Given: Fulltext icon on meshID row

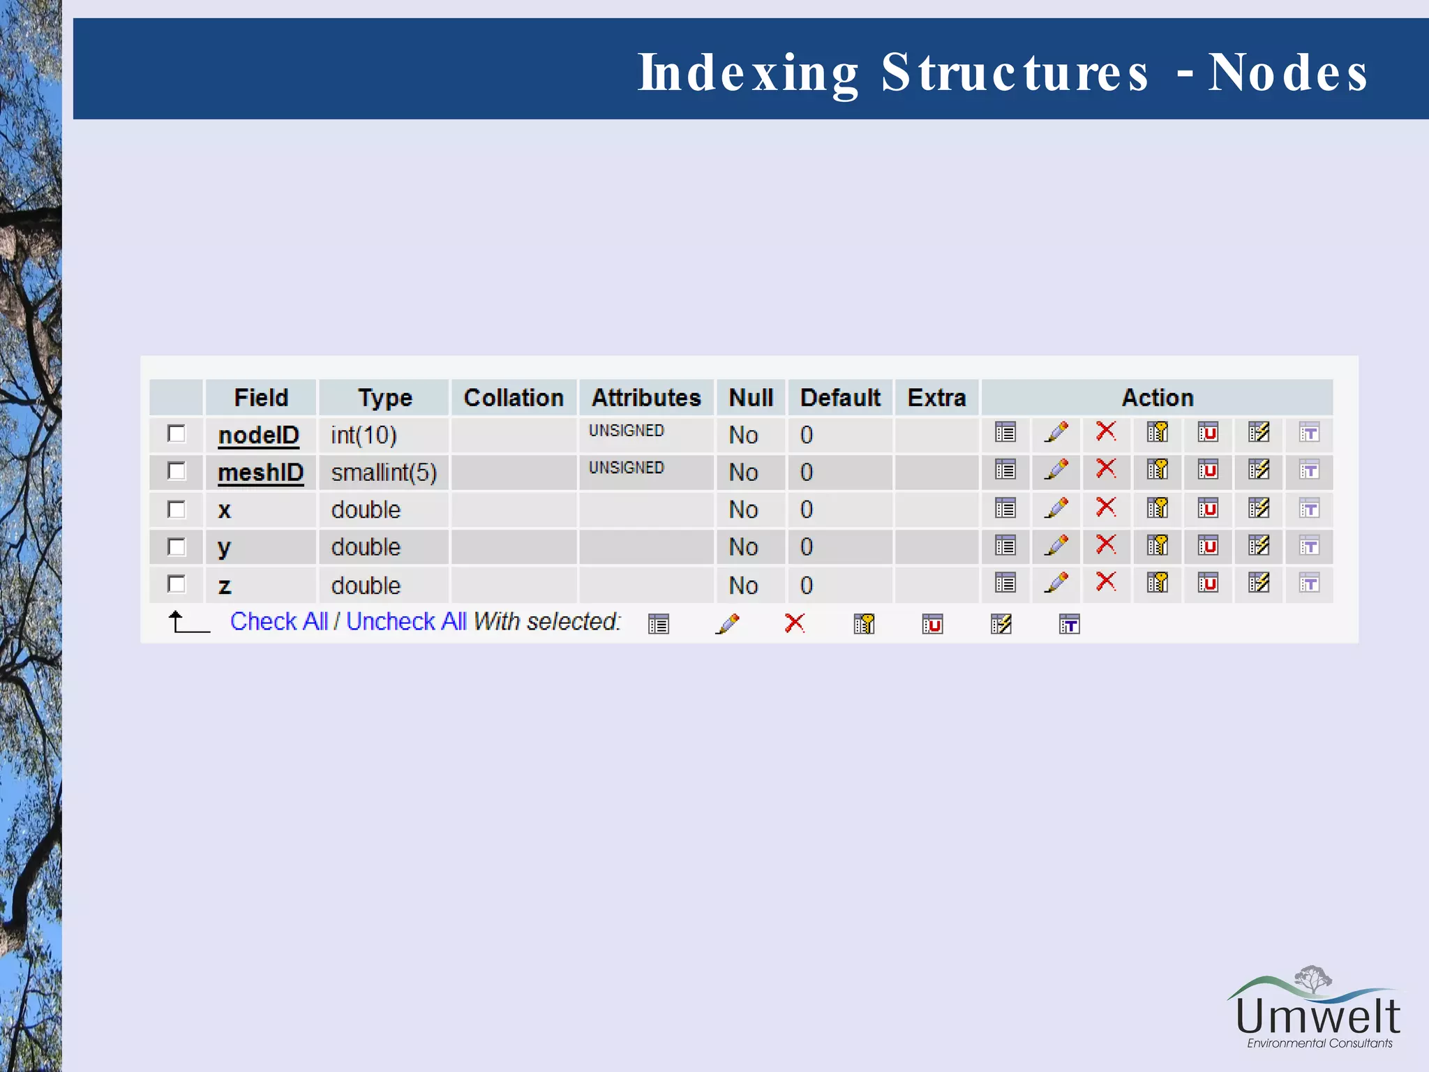Looking at the screenshot, I should (x=1309, y=470).
